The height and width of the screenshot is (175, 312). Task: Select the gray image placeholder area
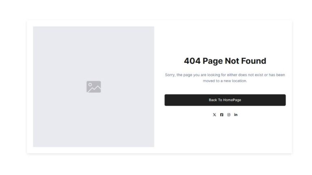(93, 87)
